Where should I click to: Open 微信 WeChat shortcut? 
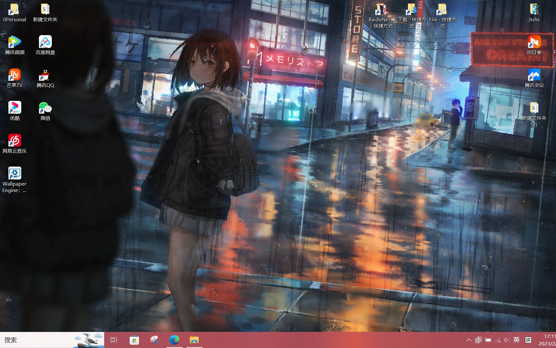click(45, 111)
